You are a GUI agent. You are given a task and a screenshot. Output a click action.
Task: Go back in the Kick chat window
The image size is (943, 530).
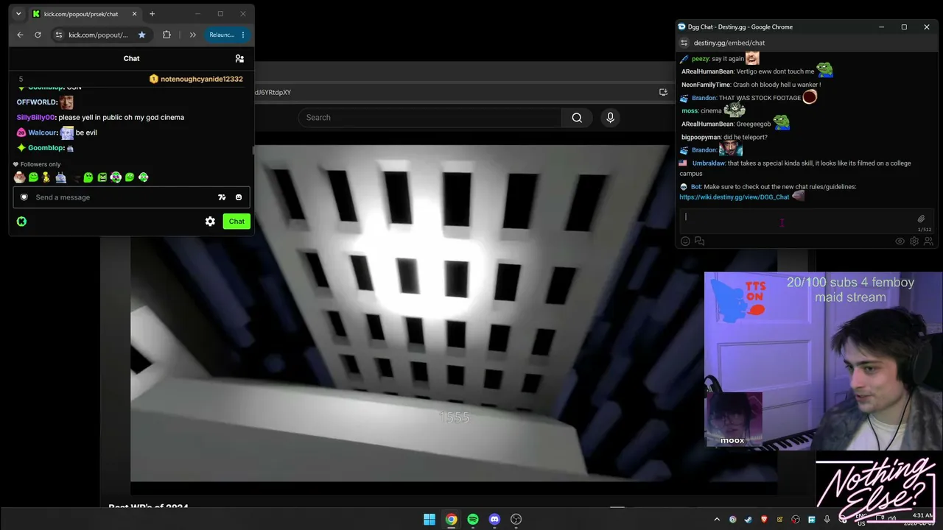20,35
